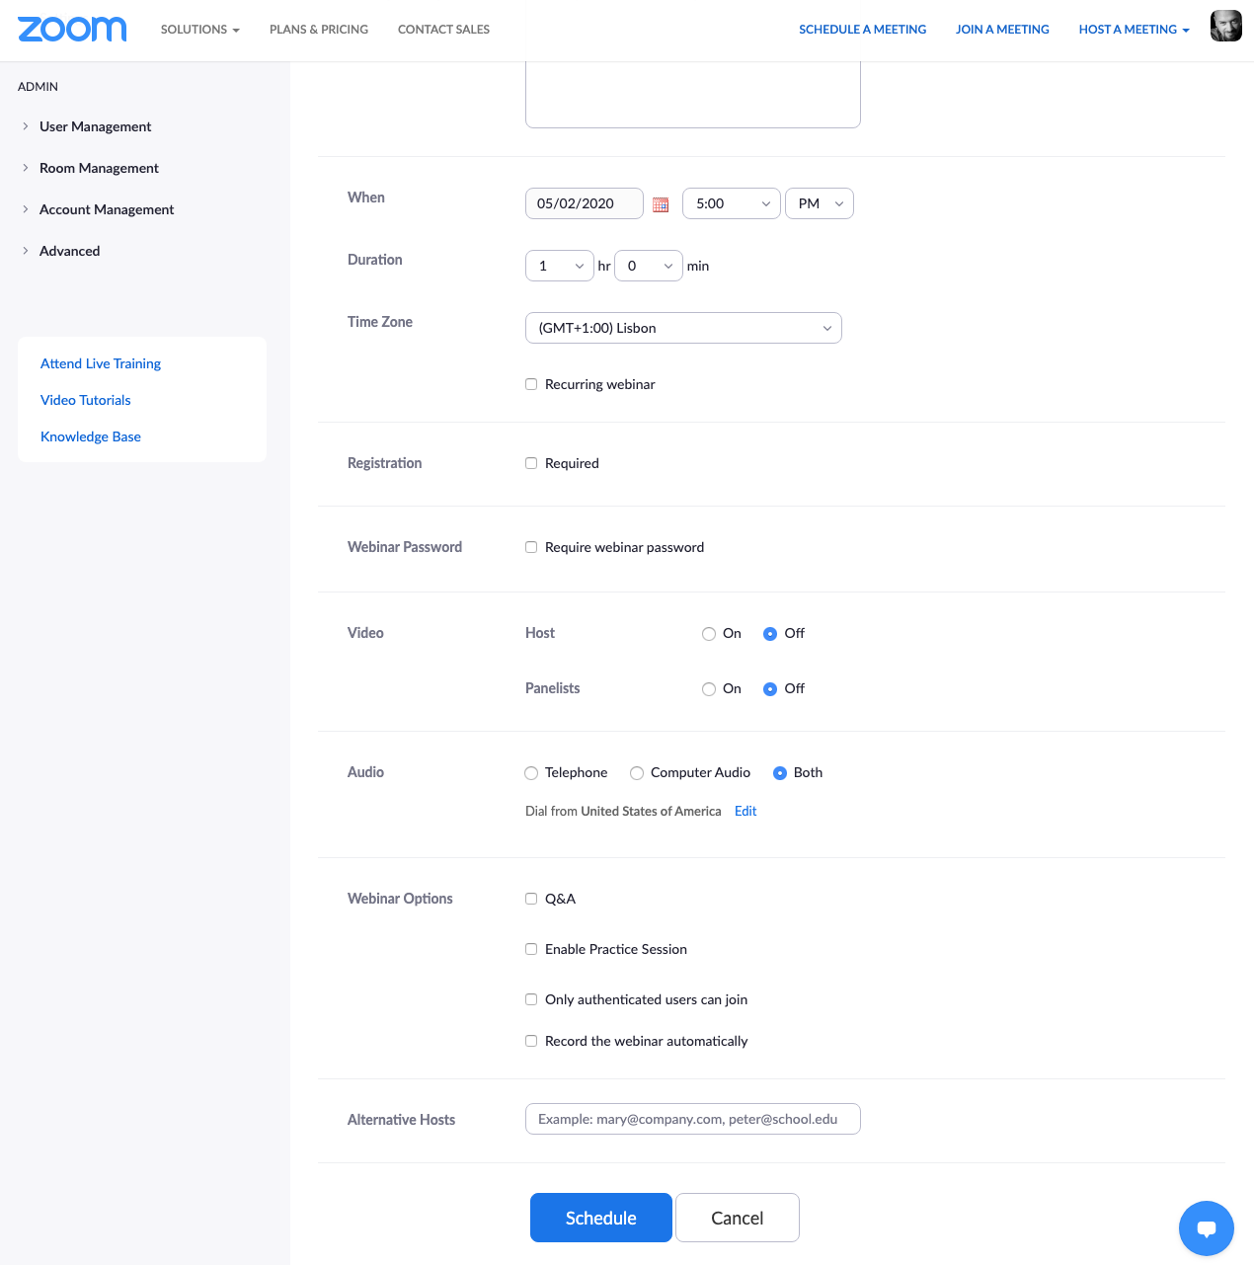Viewport: 1254px width, 1265px height.
Task: Open Plans & Pricing page
Action: click(x=319, y=30)
